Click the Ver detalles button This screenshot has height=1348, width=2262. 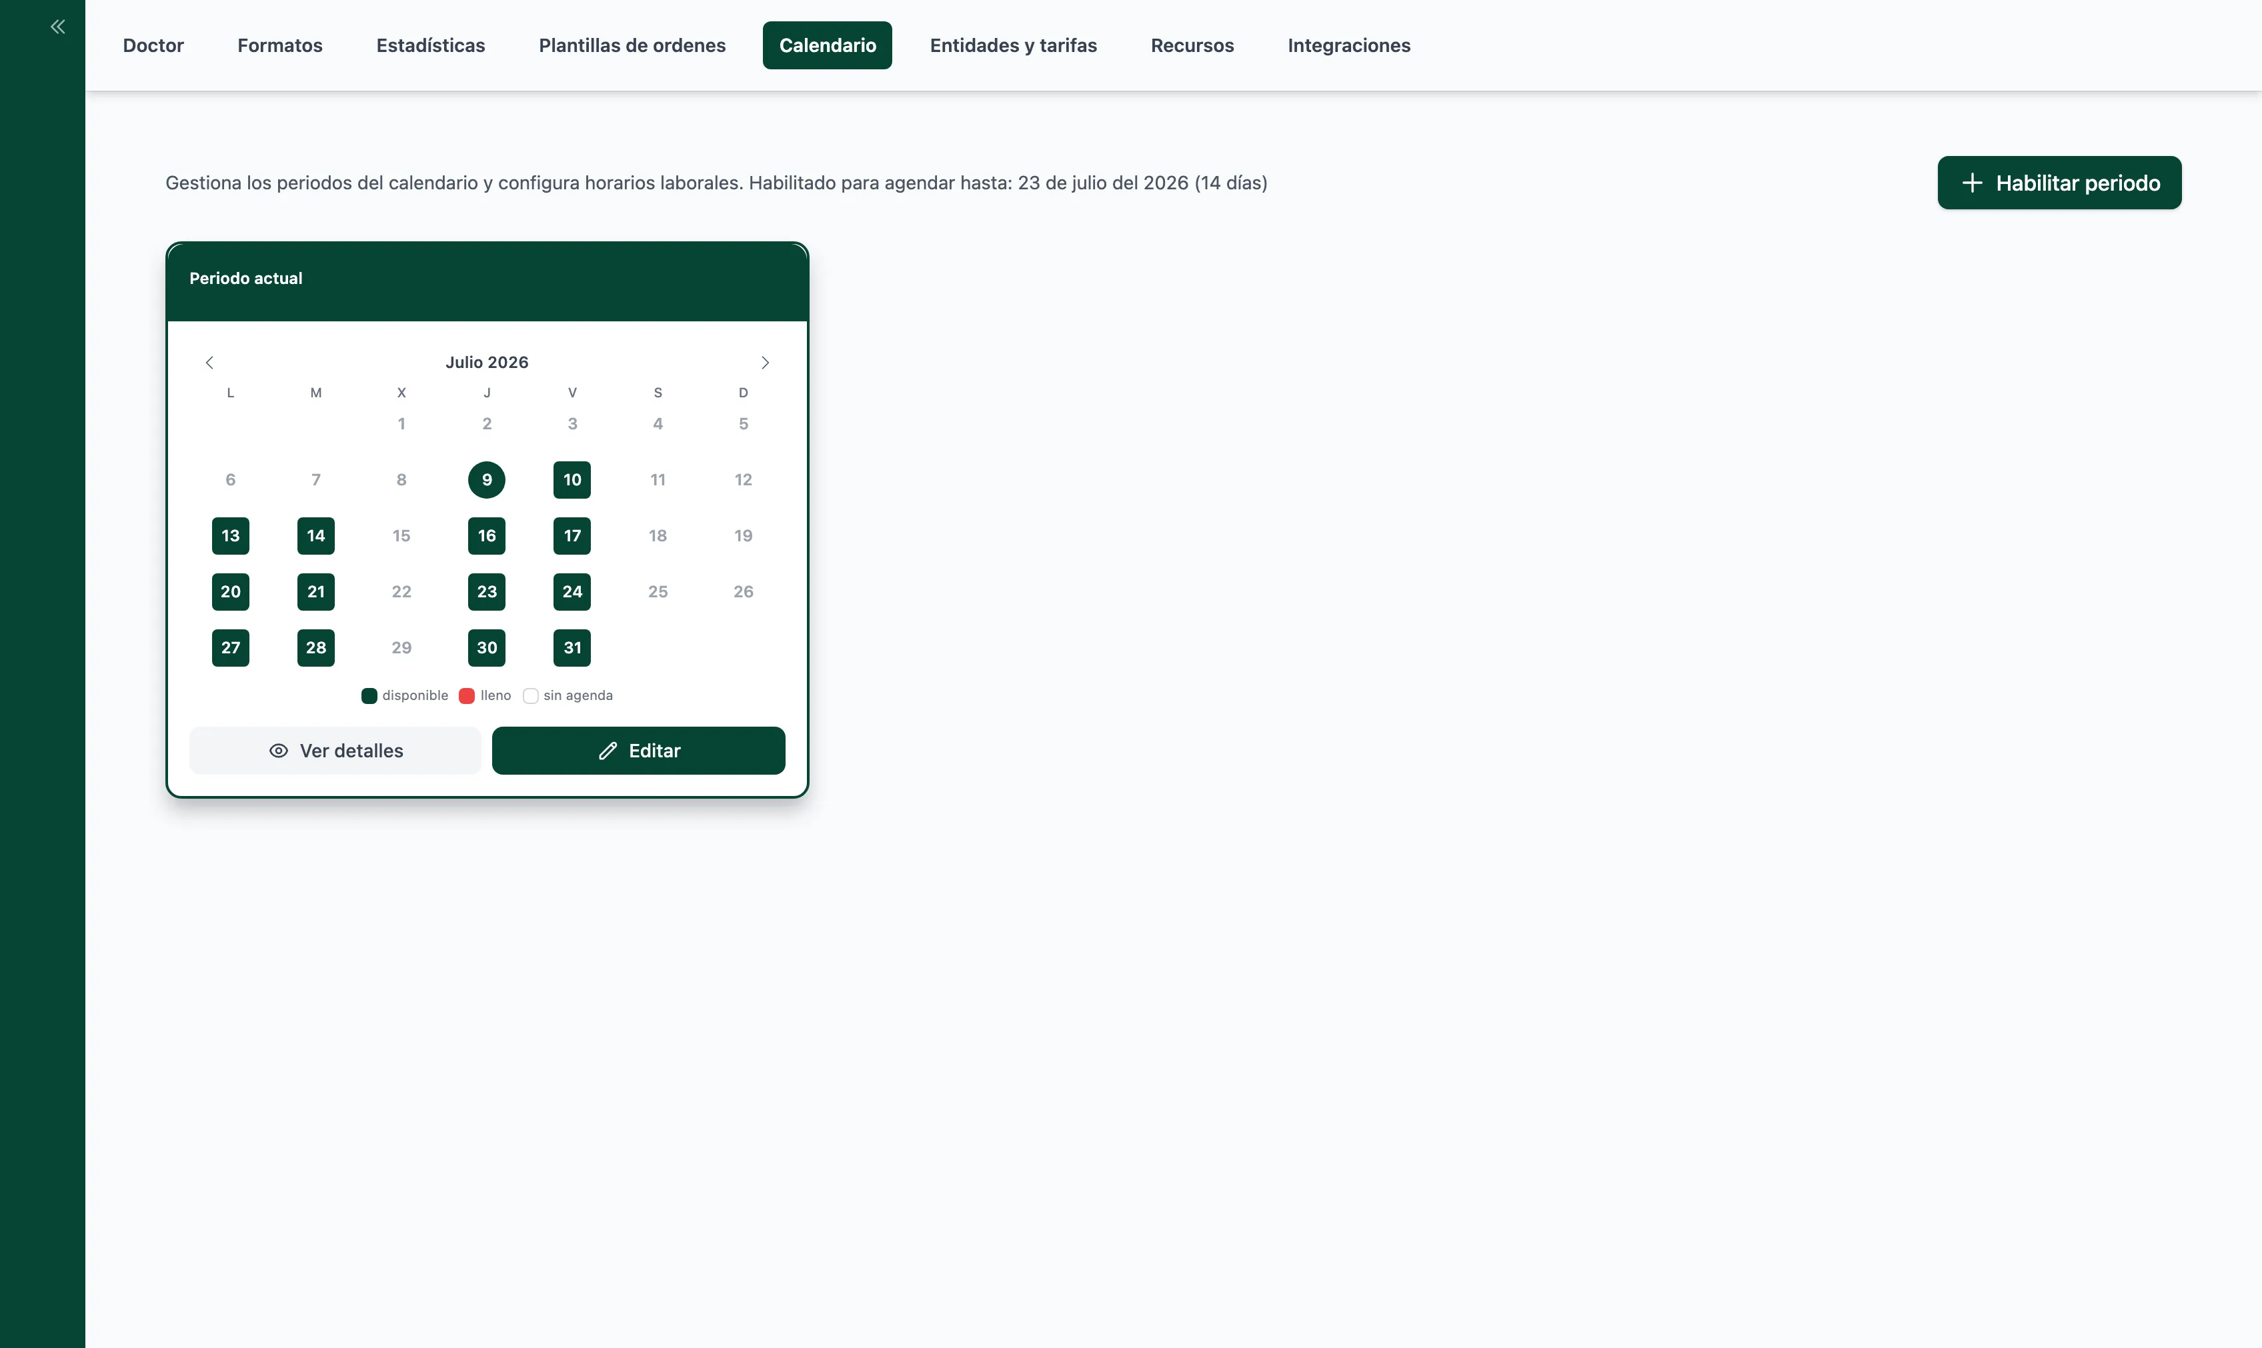[335, 750]
